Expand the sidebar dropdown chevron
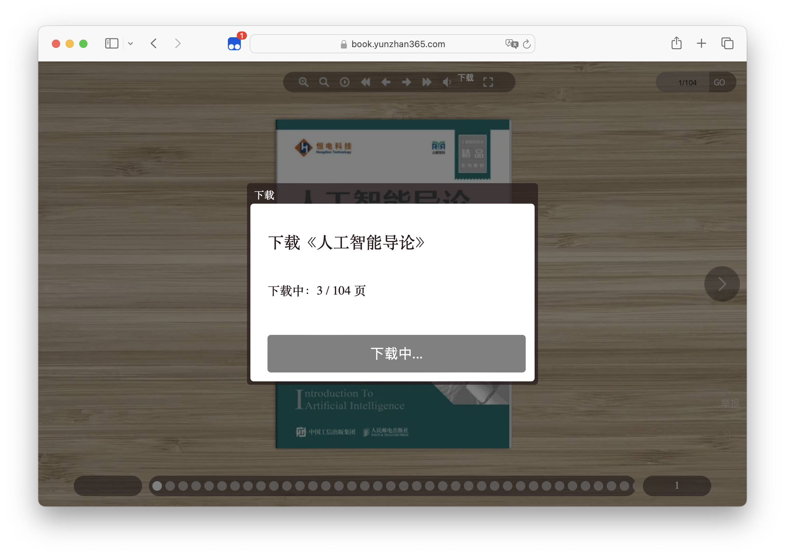The image size is (785, 557). [130, 43]
